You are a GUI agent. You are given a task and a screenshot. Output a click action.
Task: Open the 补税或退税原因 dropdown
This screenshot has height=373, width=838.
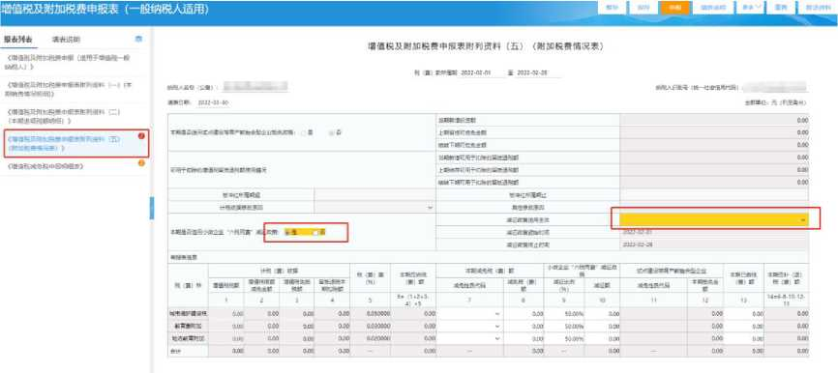click(375, 207)
